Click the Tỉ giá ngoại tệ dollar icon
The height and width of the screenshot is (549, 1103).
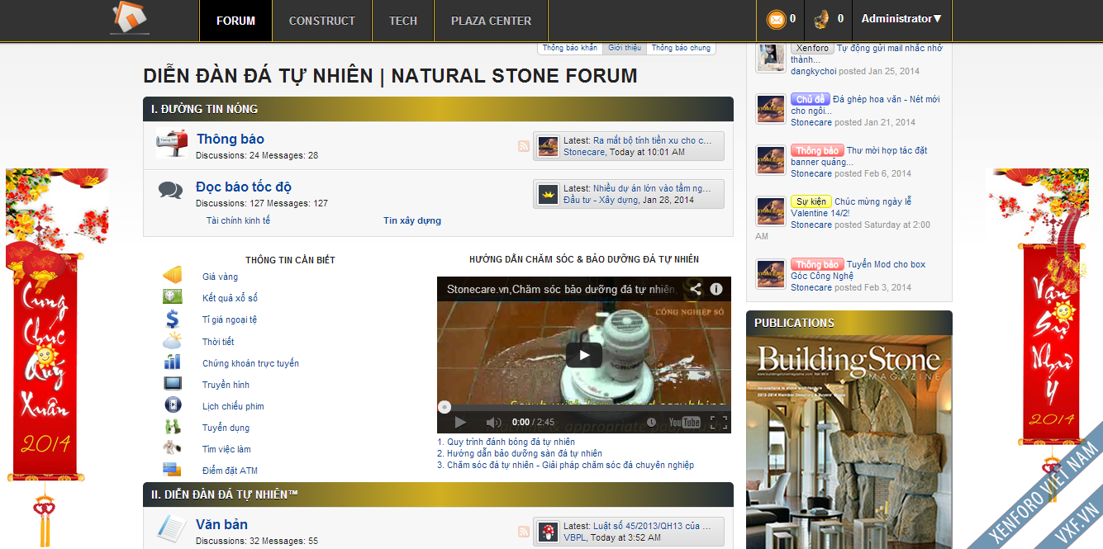172,319
